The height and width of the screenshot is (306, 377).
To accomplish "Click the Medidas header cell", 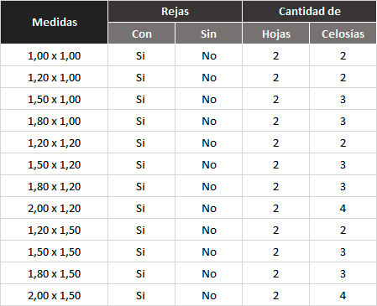I will (x=55, y=22).
